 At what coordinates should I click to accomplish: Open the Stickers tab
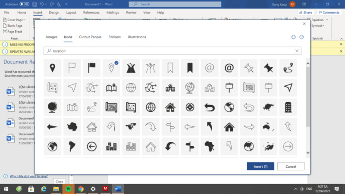[x=115, y=37]
